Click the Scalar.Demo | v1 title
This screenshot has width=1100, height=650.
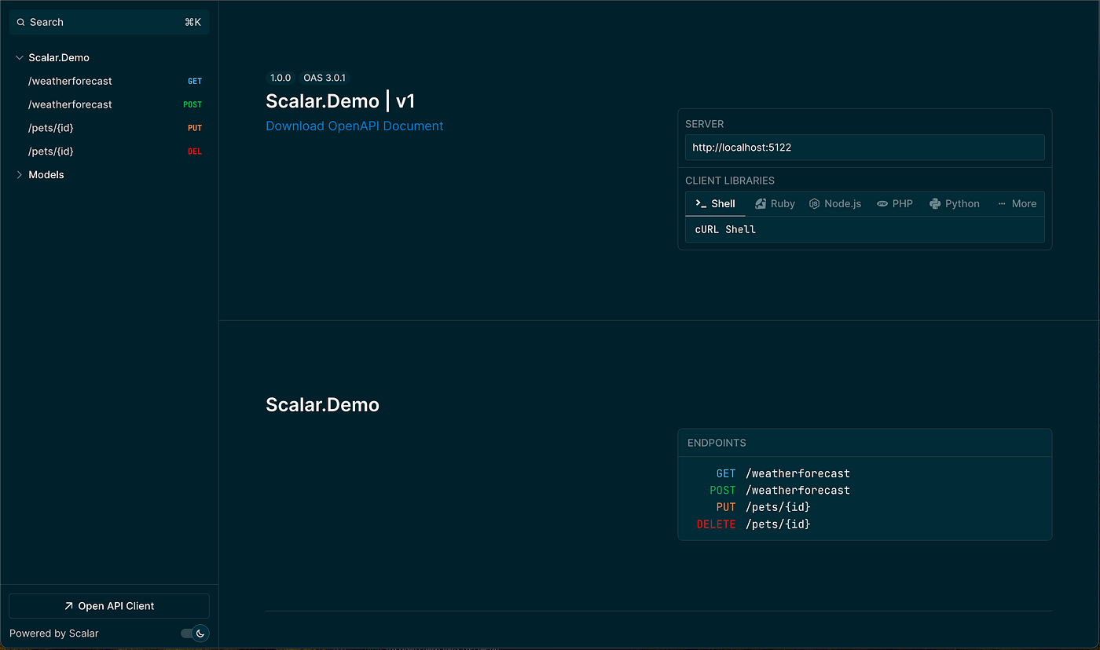coord(340,100)
